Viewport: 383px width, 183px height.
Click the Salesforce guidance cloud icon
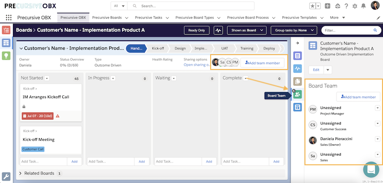pyautogui.click(x=338, y=6)
